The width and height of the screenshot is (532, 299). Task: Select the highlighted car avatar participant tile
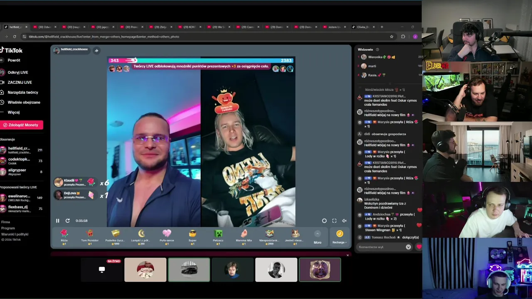(x=189, y=270)
